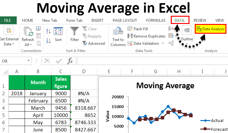Click Remove Duplicates
Screen dimensions: 228x133
[147, 36]
